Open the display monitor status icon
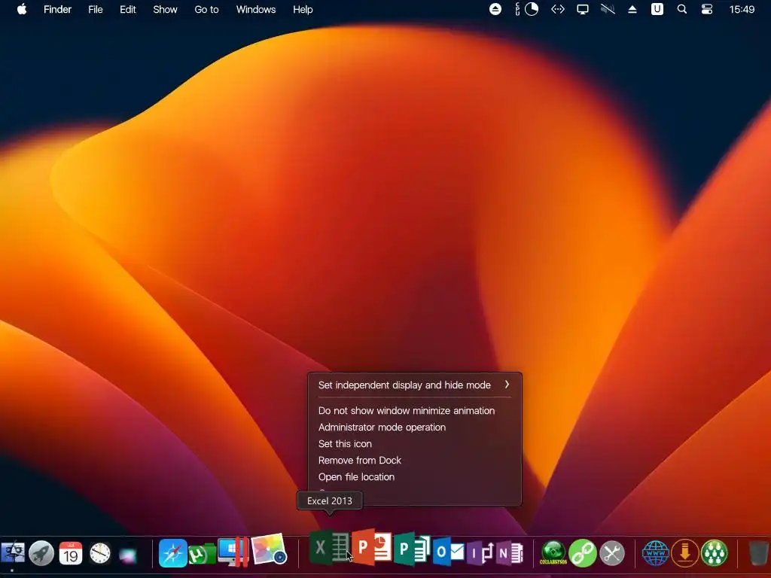 point(583,9)
